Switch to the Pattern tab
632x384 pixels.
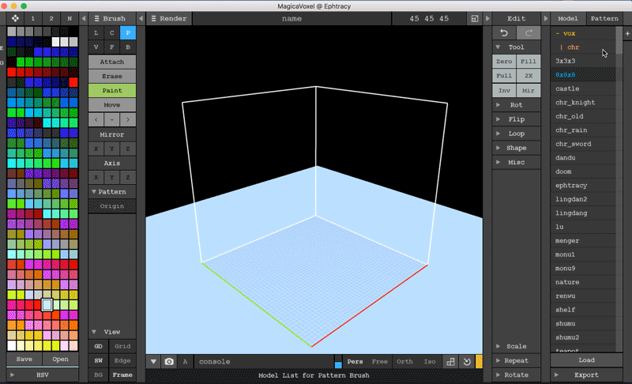click(x=604, y=18)
